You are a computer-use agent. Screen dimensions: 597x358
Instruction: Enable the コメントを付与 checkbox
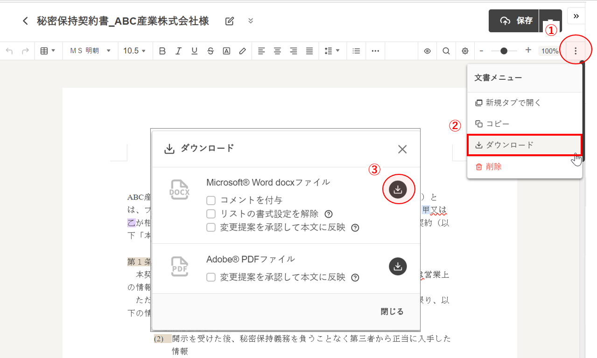click(x=211, y=200)
